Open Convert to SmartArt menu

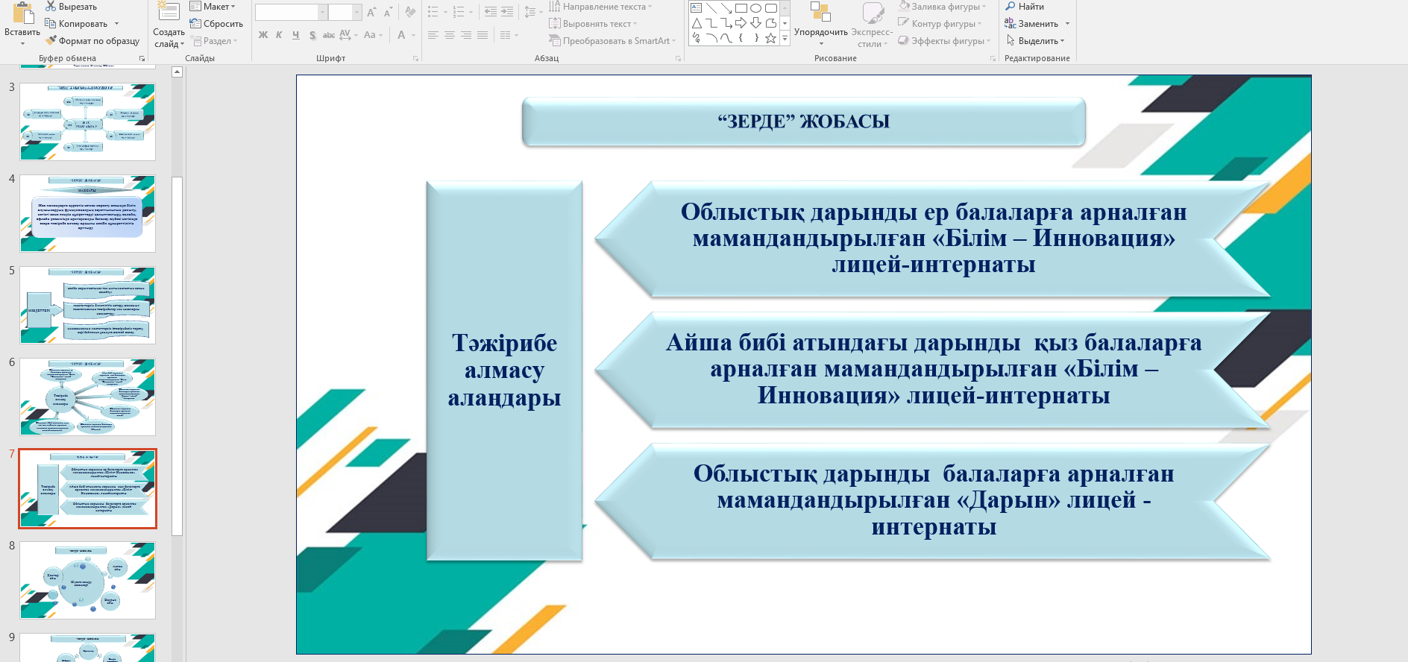coord(612,41)
